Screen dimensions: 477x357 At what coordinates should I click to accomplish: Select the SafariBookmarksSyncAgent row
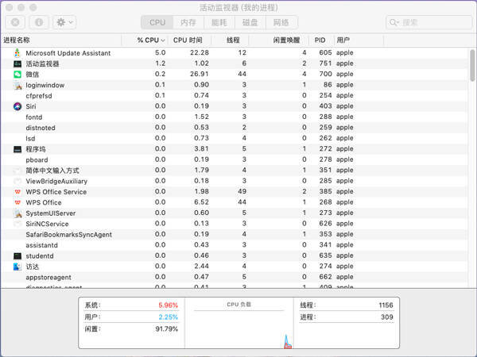point(235,234)
